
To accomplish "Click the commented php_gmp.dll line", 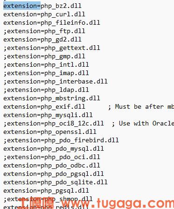I will click(x=44, y=56).
